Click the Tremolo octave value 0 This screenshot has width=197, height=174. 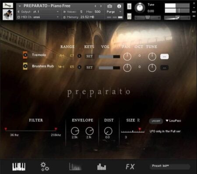pyautogui.click(x=140, y=56)
